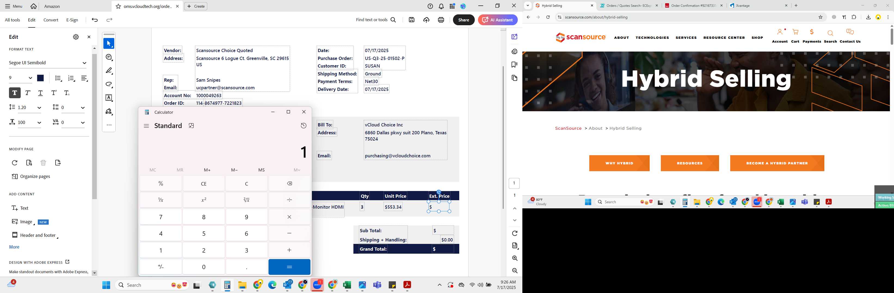Open text alignment dropdown

(x=85, y=78)
